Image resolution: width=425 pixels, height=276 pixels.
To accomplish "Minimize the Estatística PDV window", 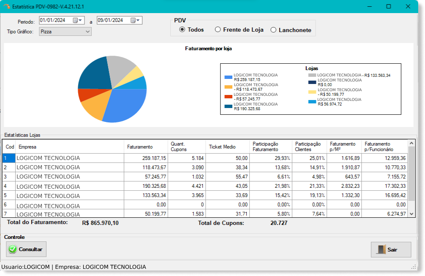I will click(369, 7).
